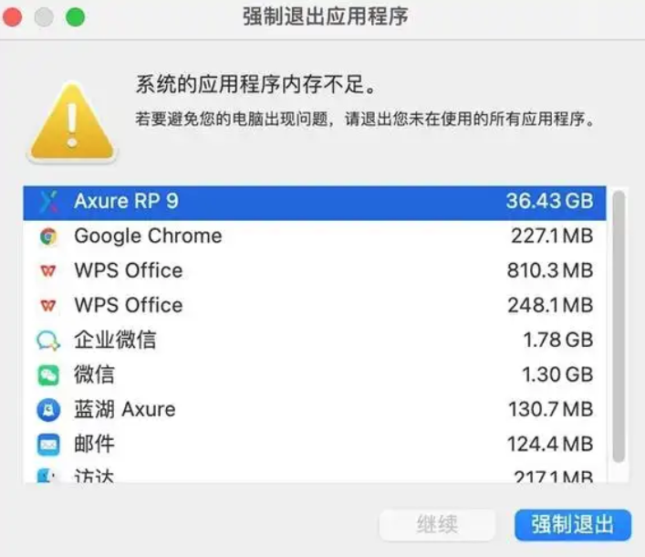Click the green 微信 icon
645x557 pixels.
tap(48, 375)
